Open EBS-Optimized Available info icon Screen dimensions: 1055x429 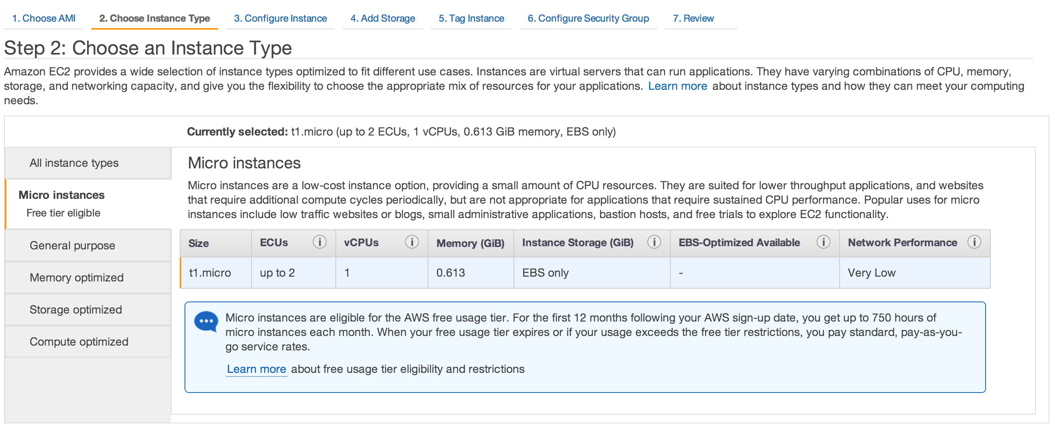823,242
